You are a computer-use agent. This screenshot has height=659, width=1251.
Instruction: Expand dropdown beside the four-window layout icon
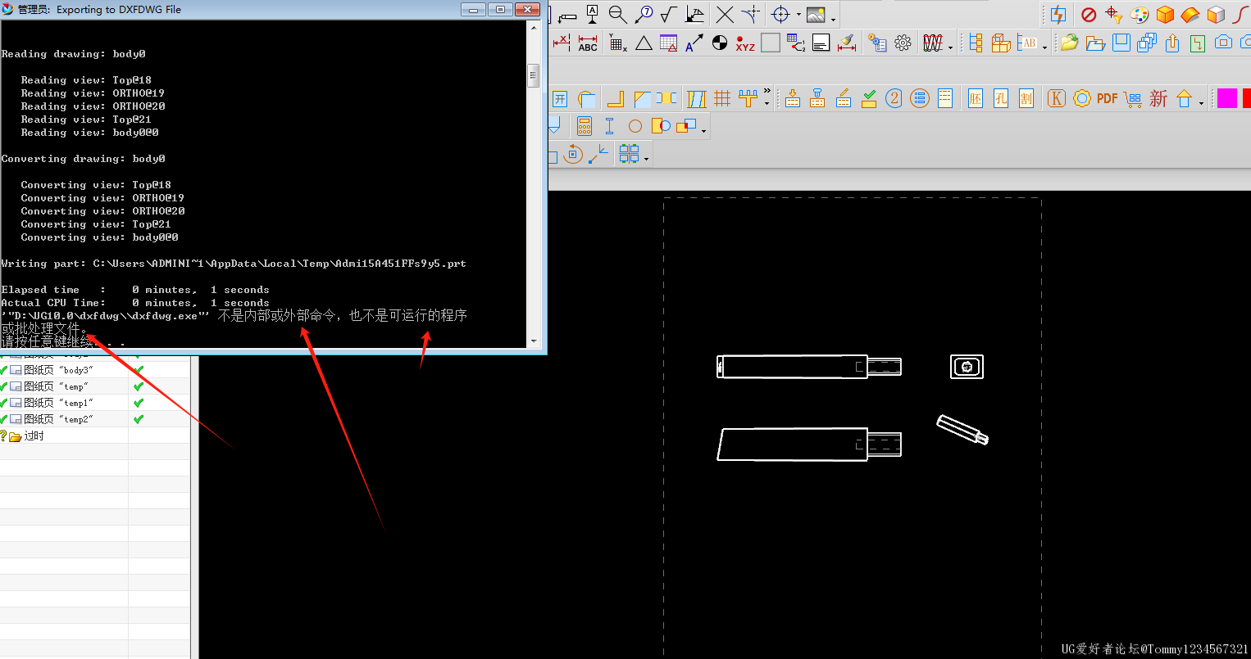(647, 158)
